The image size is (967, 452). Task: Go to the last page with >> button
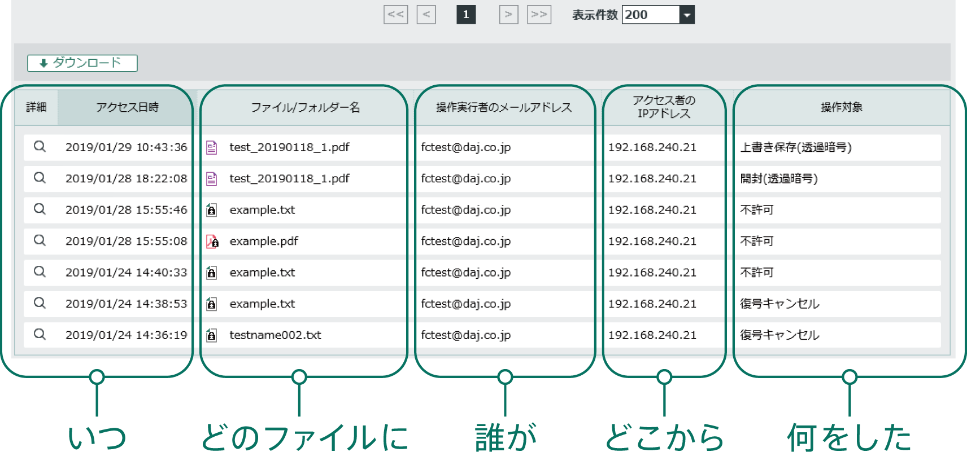539,15
